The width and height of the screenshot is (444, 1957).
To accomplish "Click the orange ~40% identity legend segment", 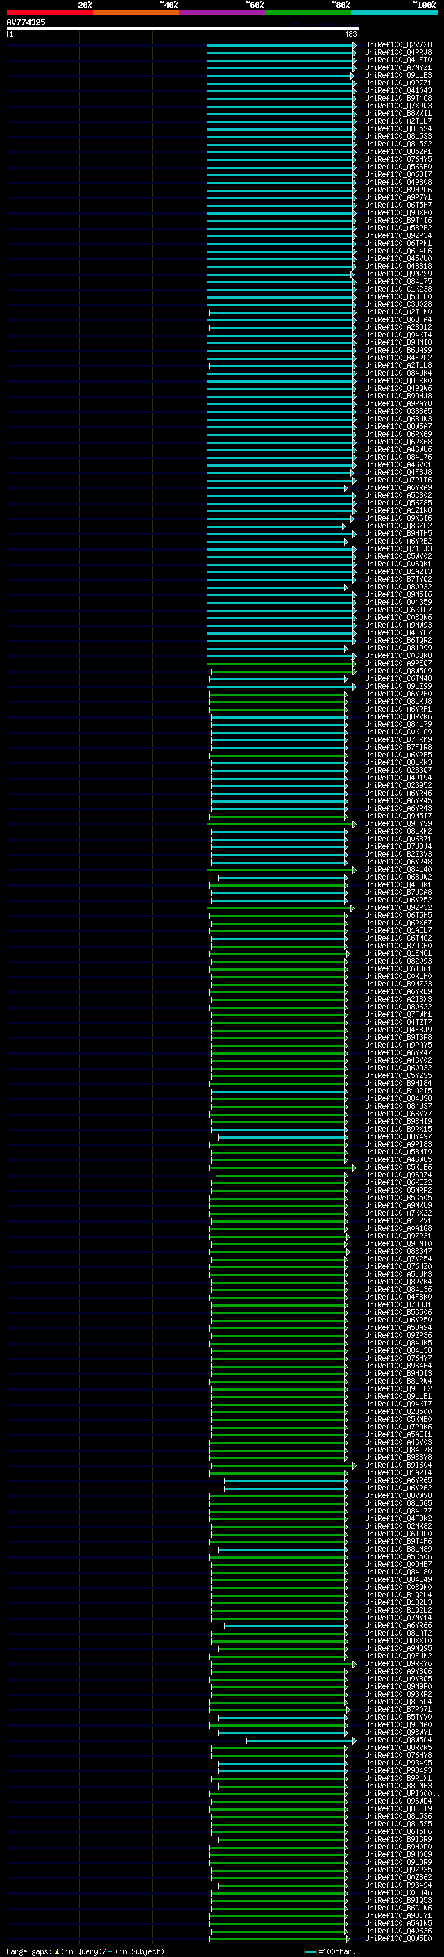I will tap(136, 12).
